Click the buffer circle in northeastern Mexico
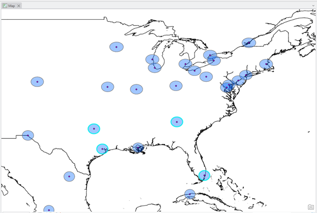This screenshot has width=317, height=213. click(69, 176)
